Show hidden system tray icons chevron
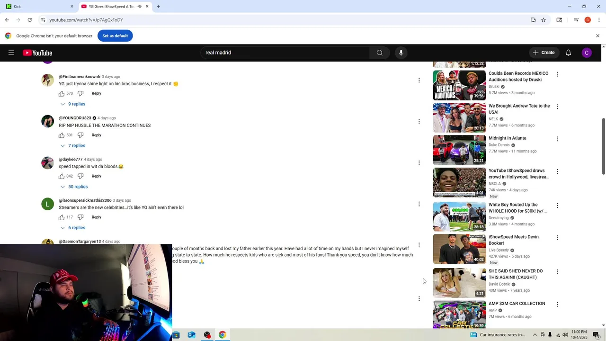 pyautogui.click(x=535, y=335)
